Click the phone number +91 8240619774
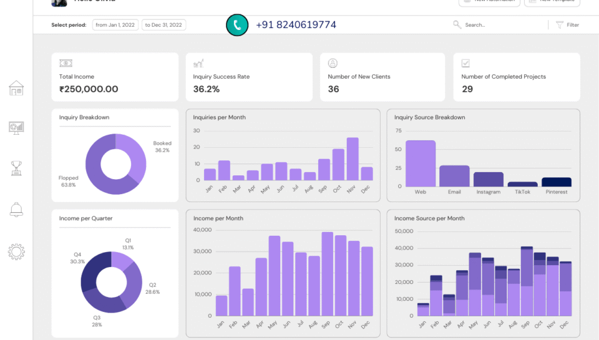 pos(296,25)
